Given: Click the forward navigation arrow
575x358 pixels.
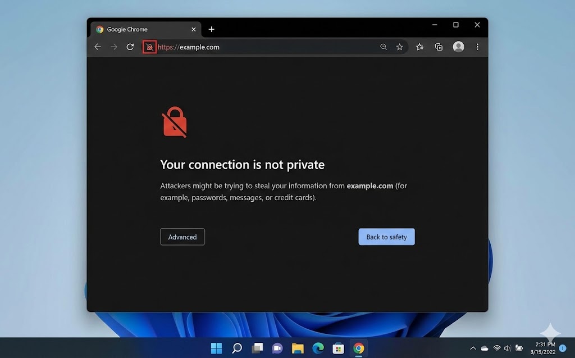Looking at the screenshot, I should (115, 47).
